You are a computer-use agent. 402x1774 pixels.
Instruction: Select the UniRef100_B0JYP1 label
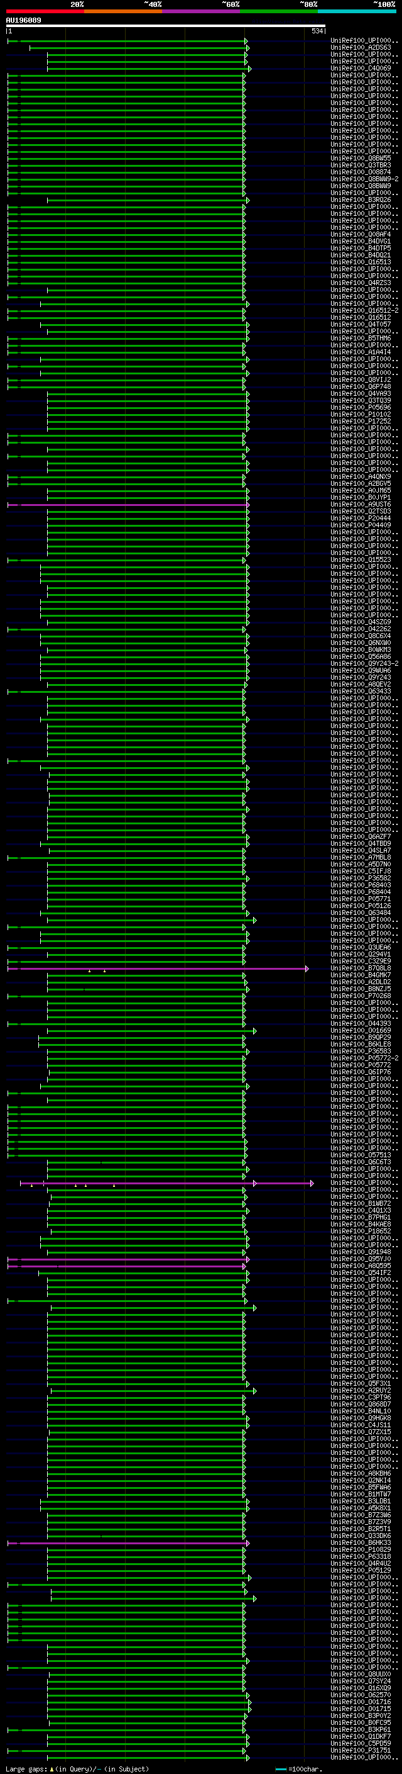point(361,498)
